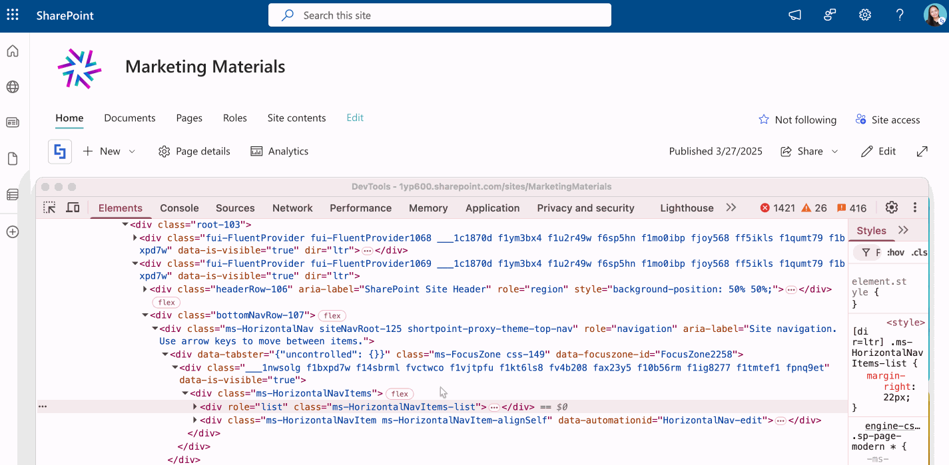Click the Styles filter funnel icon
The width and height of the screenshot is (949, 465).
tap(866, 253)
